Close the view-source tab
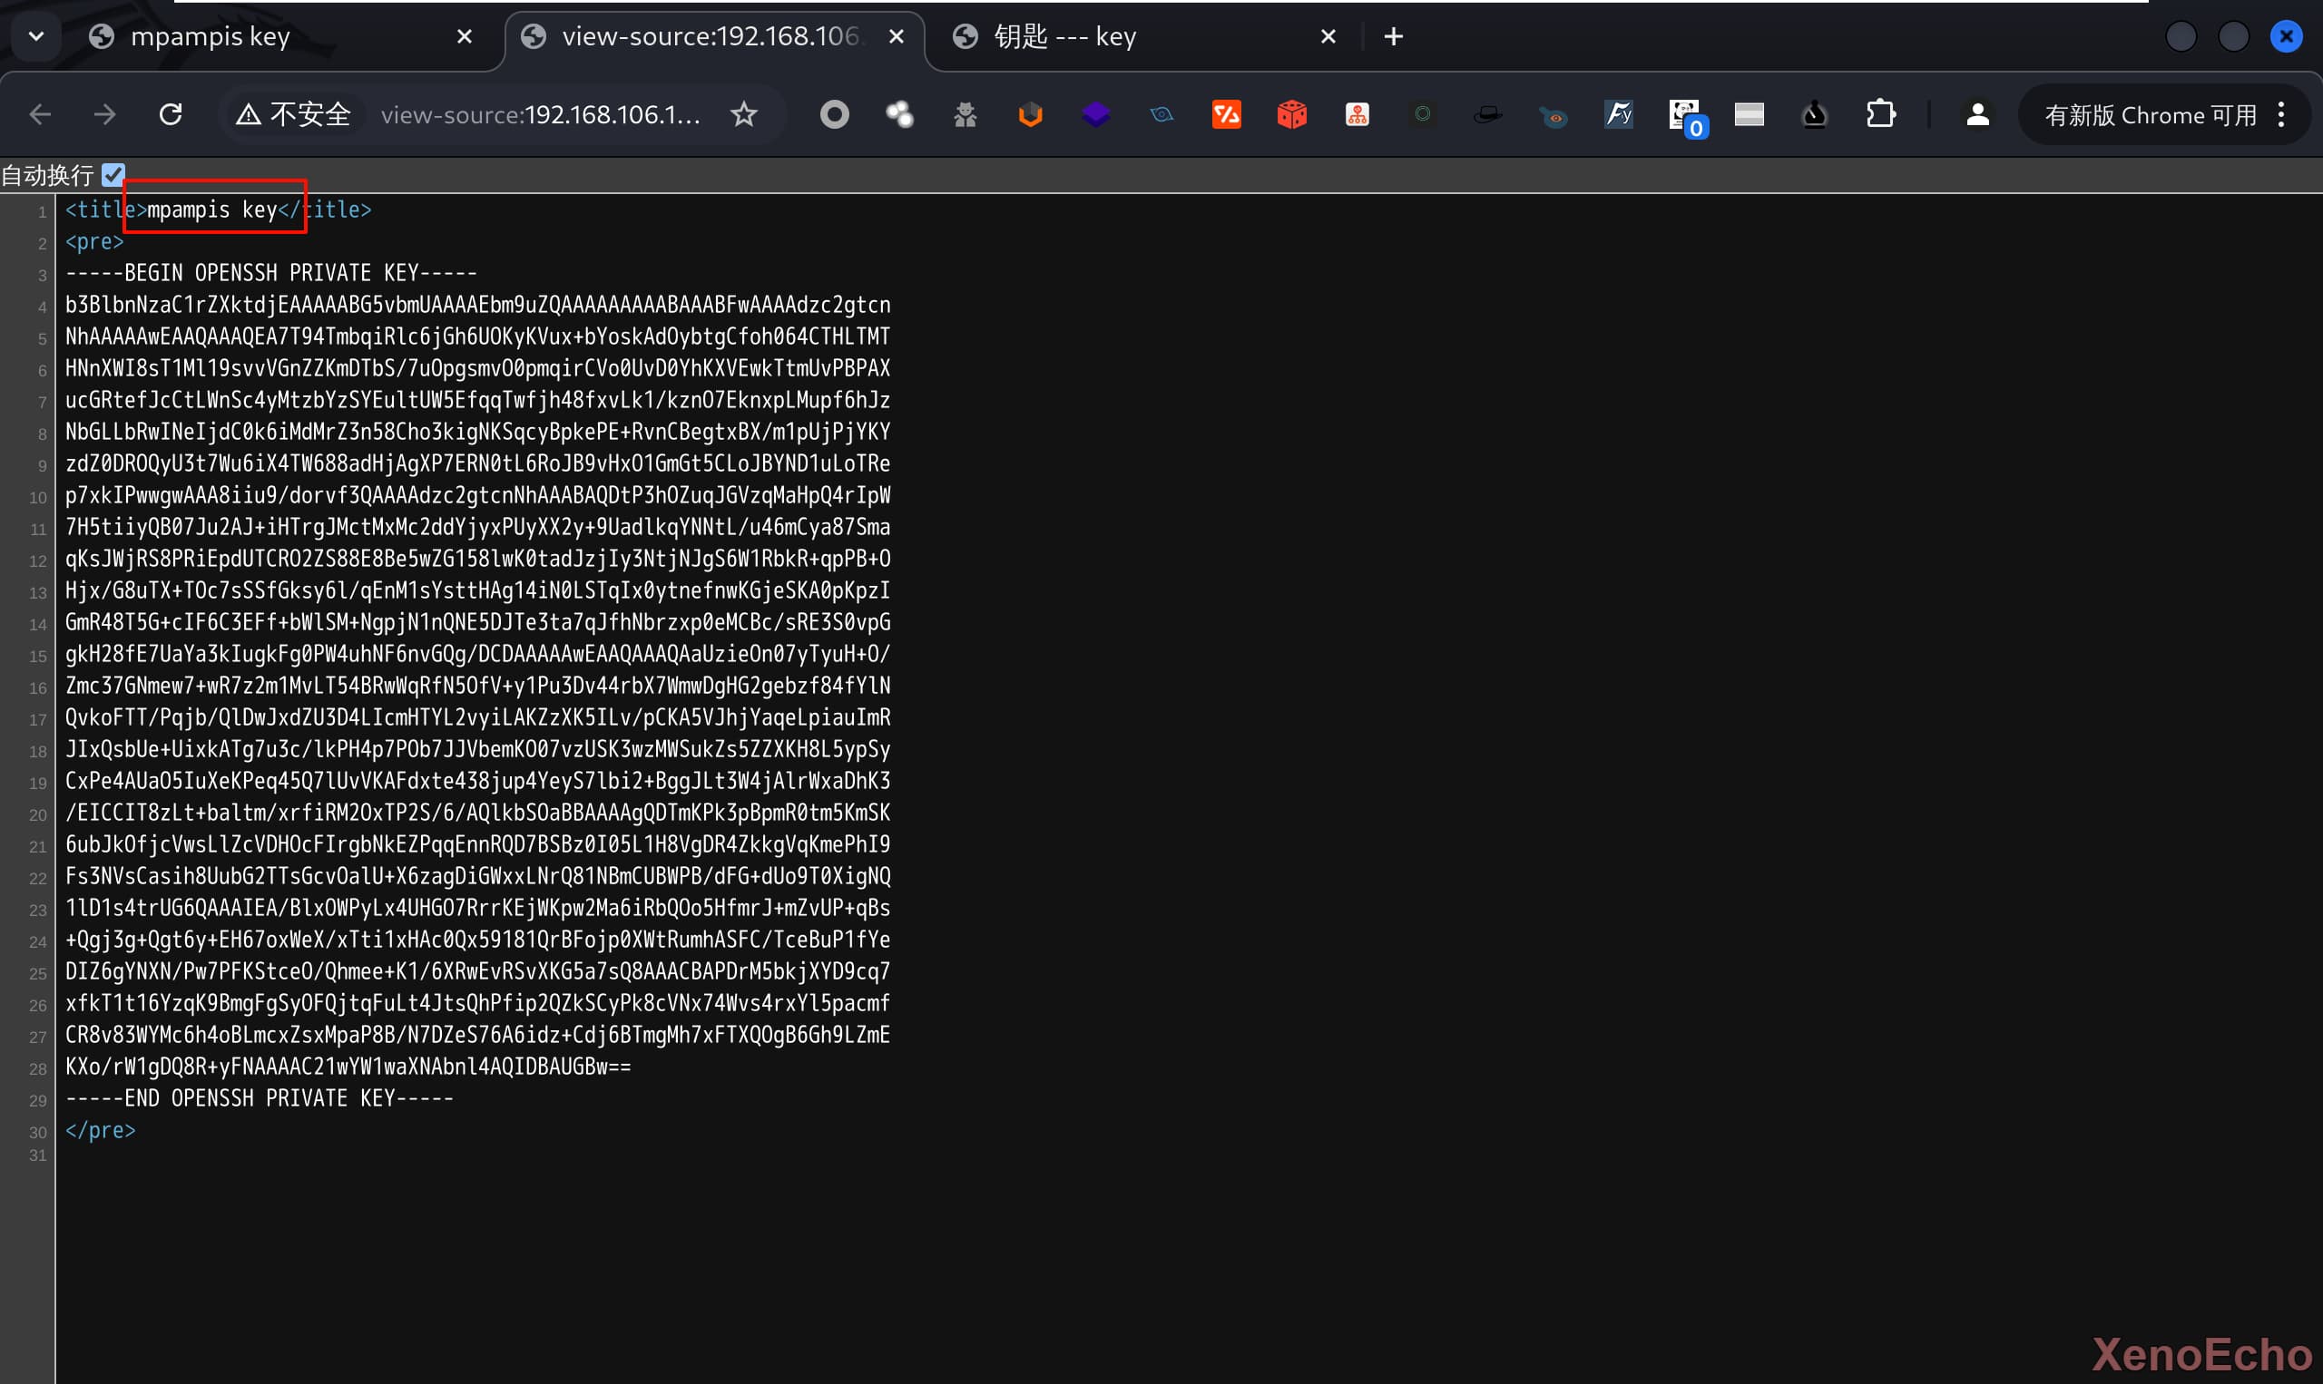 pyautogui.click(x=896, y=36)
